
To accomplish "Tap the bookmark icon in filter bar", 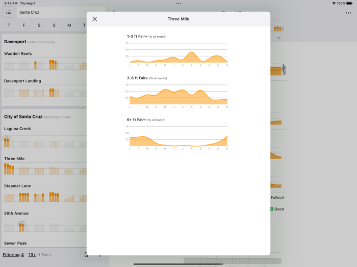I will click(x=86, y=255).
